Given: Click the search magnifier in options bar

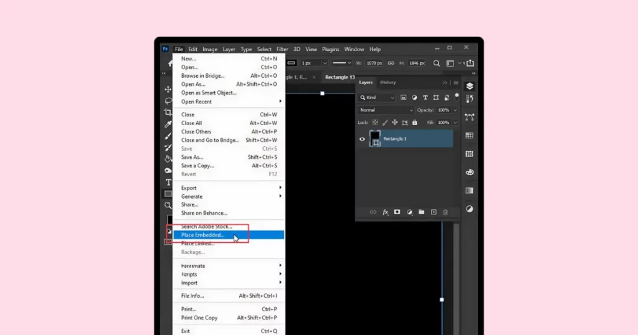Looking at the screenshot, I should (436, 63).
